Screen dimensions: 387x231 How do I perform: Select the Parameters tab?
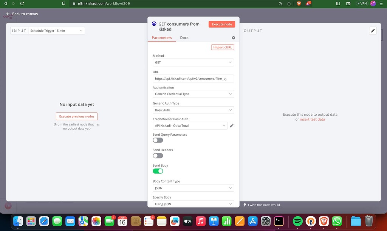click(x=162, y=38)
